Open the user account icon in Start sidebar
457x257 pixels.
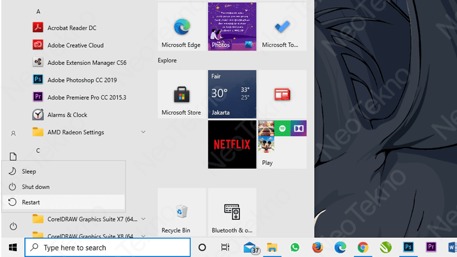tap(13, 133)
